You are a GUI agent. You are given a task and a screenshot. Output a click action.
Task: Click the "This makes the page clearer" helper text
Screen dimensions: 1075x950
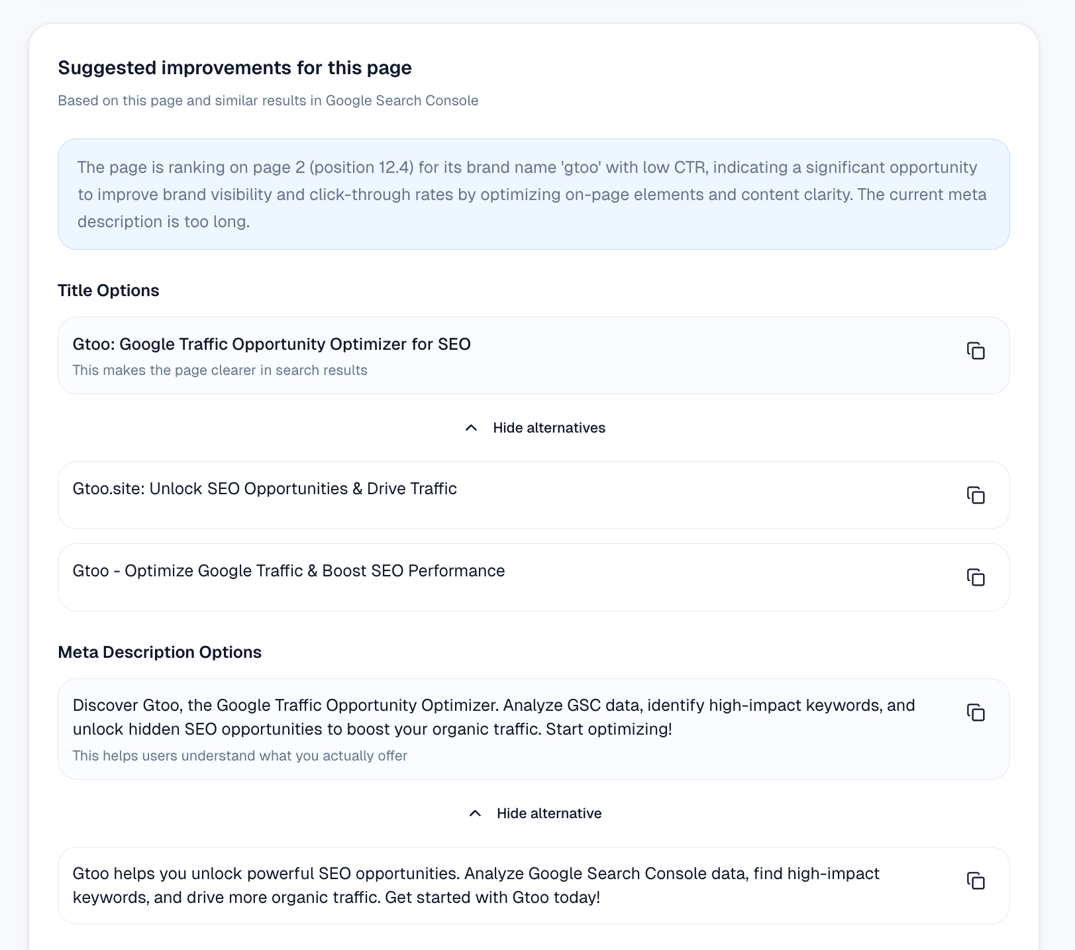click(x=219, y=370)
